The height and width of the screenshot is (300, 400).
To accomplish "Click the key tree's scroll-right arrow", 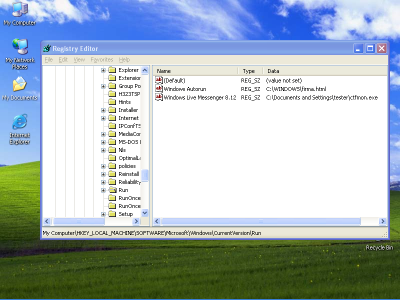I will click(x=136, y=221).
